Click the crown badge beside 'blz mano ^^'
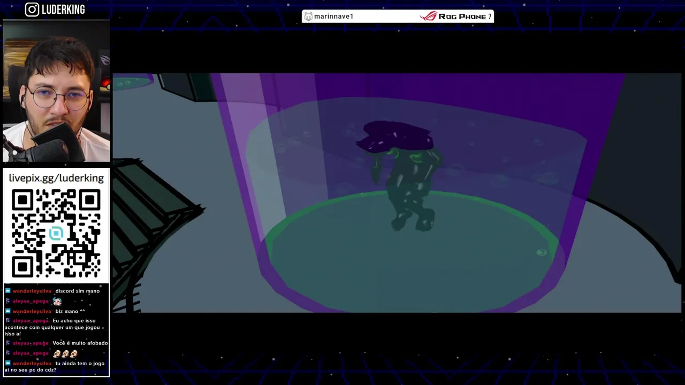 coord(7,311)
